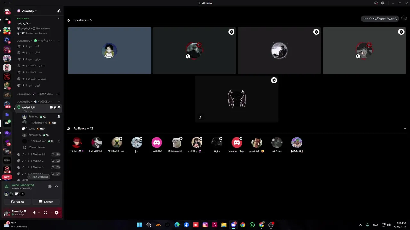
Task: Click the NEW unread servers pill
Action: [7, 177]
